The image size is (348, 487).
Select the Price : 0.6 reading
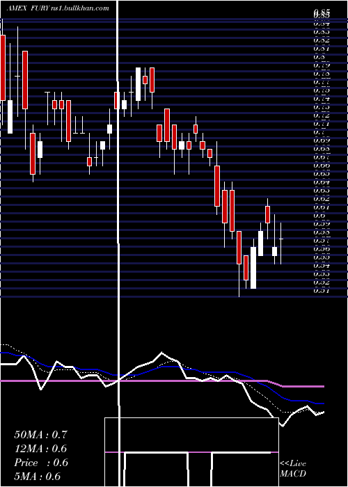tap(40, 463)
